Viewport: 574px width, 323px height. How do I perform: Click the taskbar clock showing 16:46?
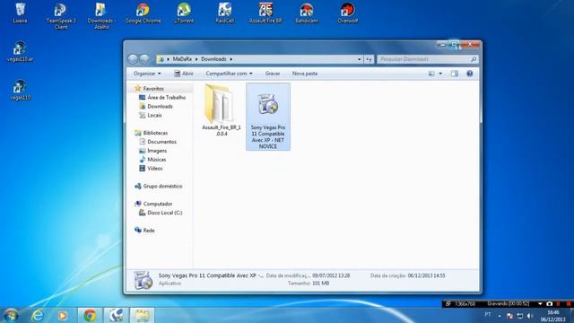click(x=552, y=316)
